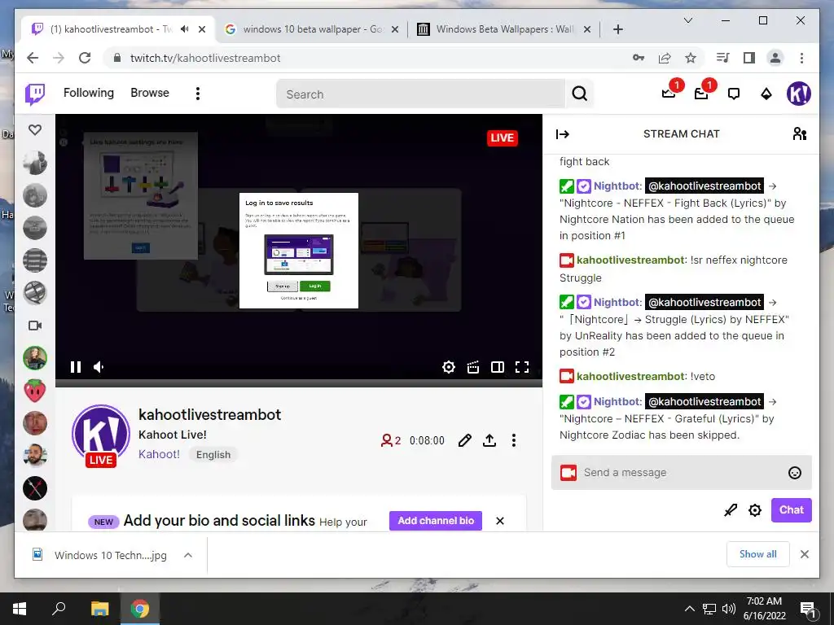Open the system volume tray icon
Screen dimensions: 834x625
pos(729,609)
